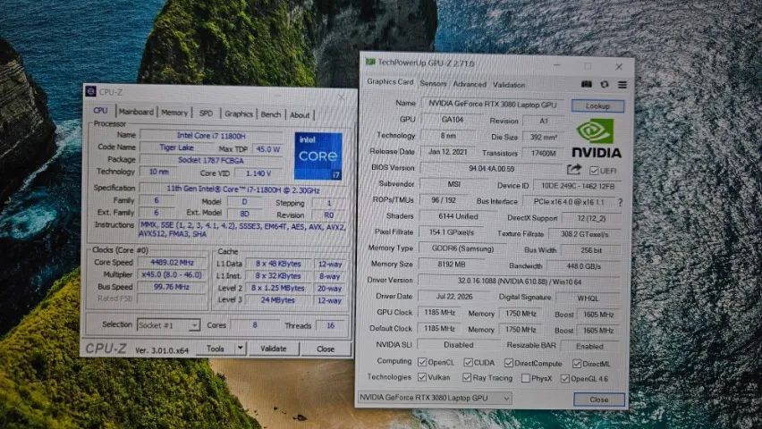Toggle the OpenGL 4.6 checkbox
Viewport: 762px width, 429px height.
pyautogui.click(x=564, y=378)
